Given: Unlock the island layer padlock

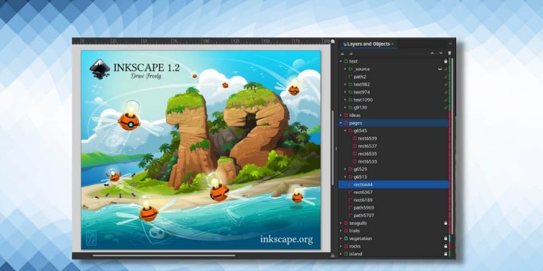Looking at the screenshot, I should (446, 254).
